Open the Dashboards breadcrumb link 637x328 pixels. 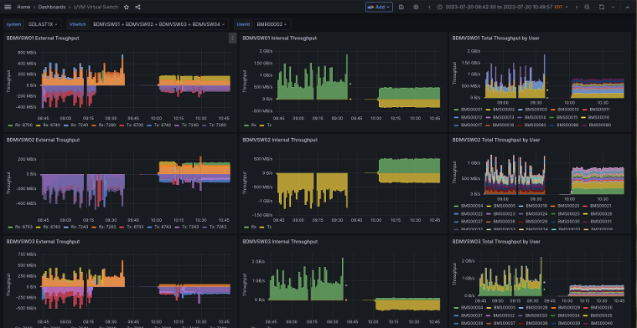pyautogui.click(x=52, y=7)
